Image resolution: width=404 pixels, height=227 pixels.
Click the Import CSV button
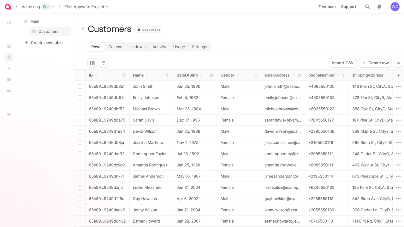(x=343, y=63)
